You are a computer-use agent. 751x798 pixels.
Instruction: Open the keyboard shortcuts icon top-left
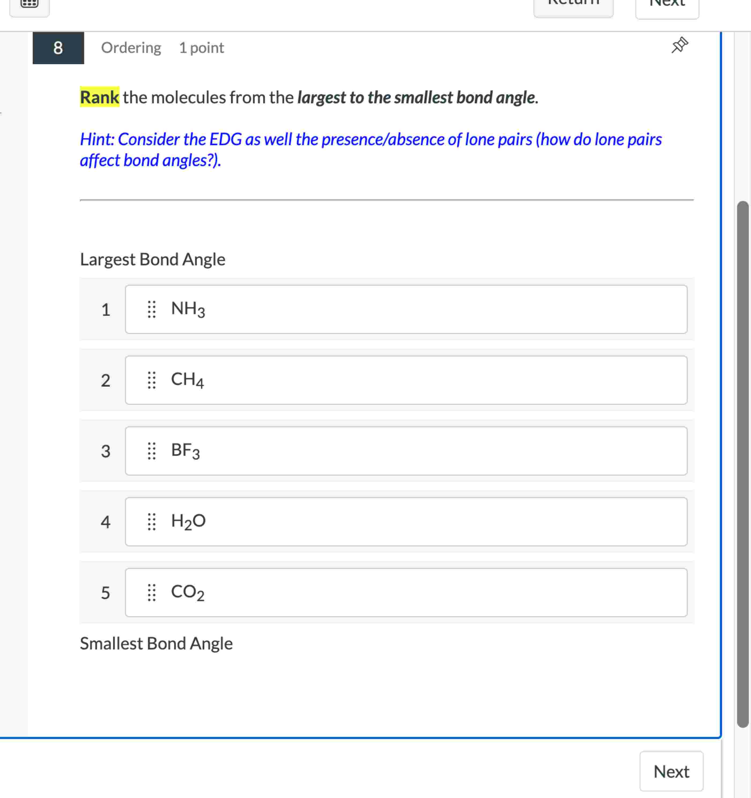pyautogui.click(x=29, y=5)
